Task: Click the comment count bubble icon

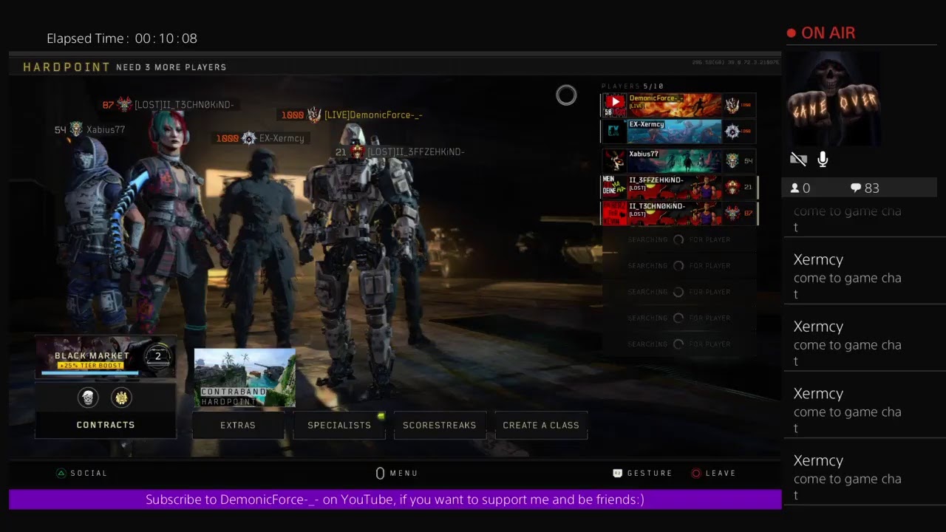Action: (x=856, y=188)
